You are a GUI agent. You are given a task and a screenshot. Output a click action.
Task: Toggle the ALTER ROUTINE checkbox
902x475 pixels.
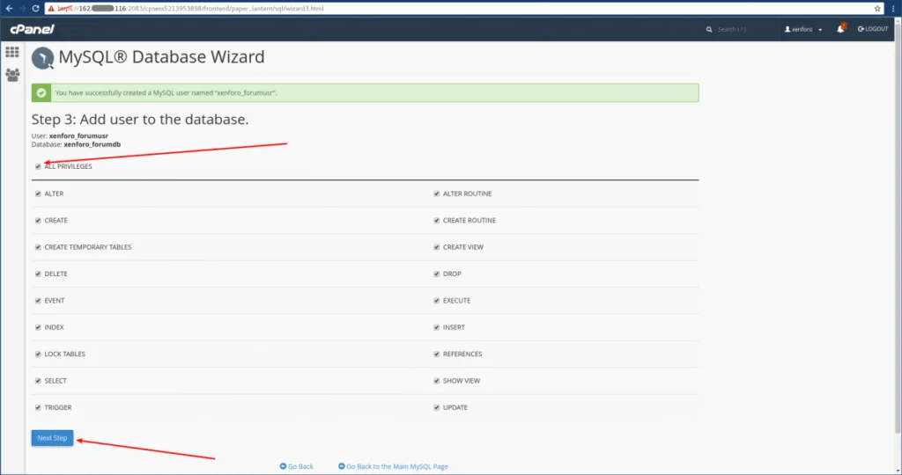coord(436,194)
